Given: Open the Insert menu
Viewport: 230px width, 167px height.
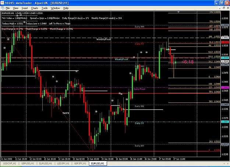Looking at the screenshot, I should click(x=25, y=8).
